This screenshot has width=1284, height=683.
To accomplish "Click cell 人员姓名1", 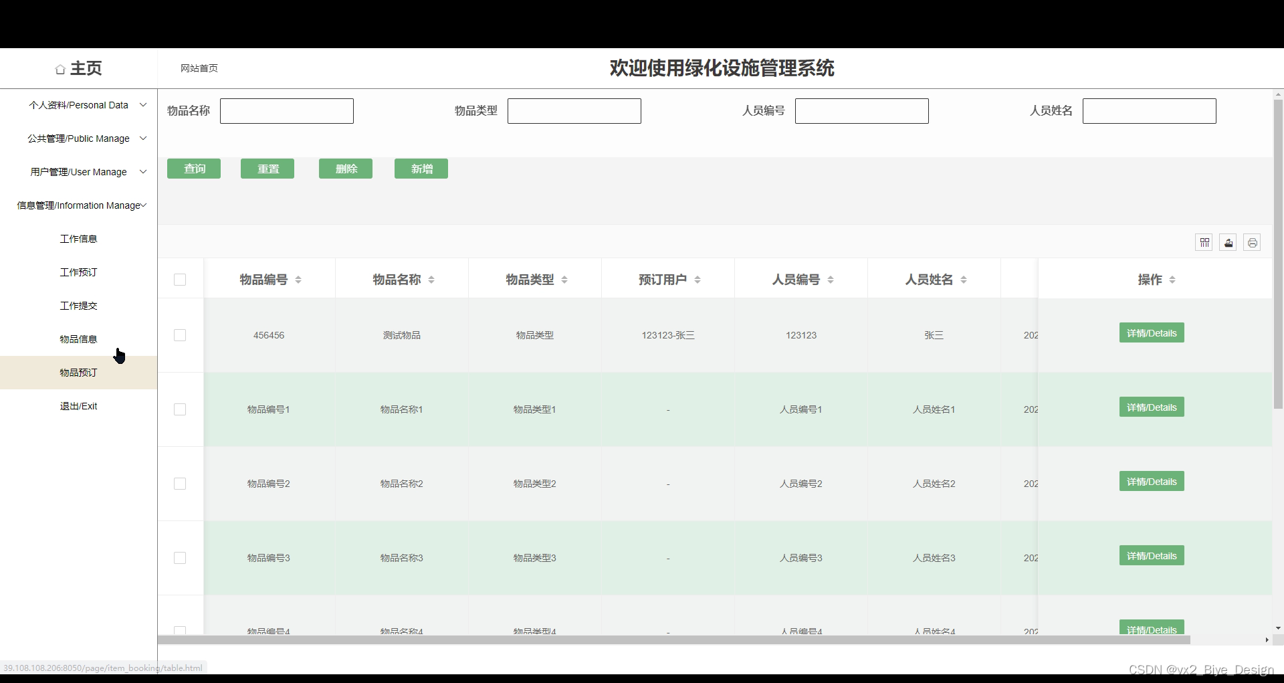I will 934,409.
